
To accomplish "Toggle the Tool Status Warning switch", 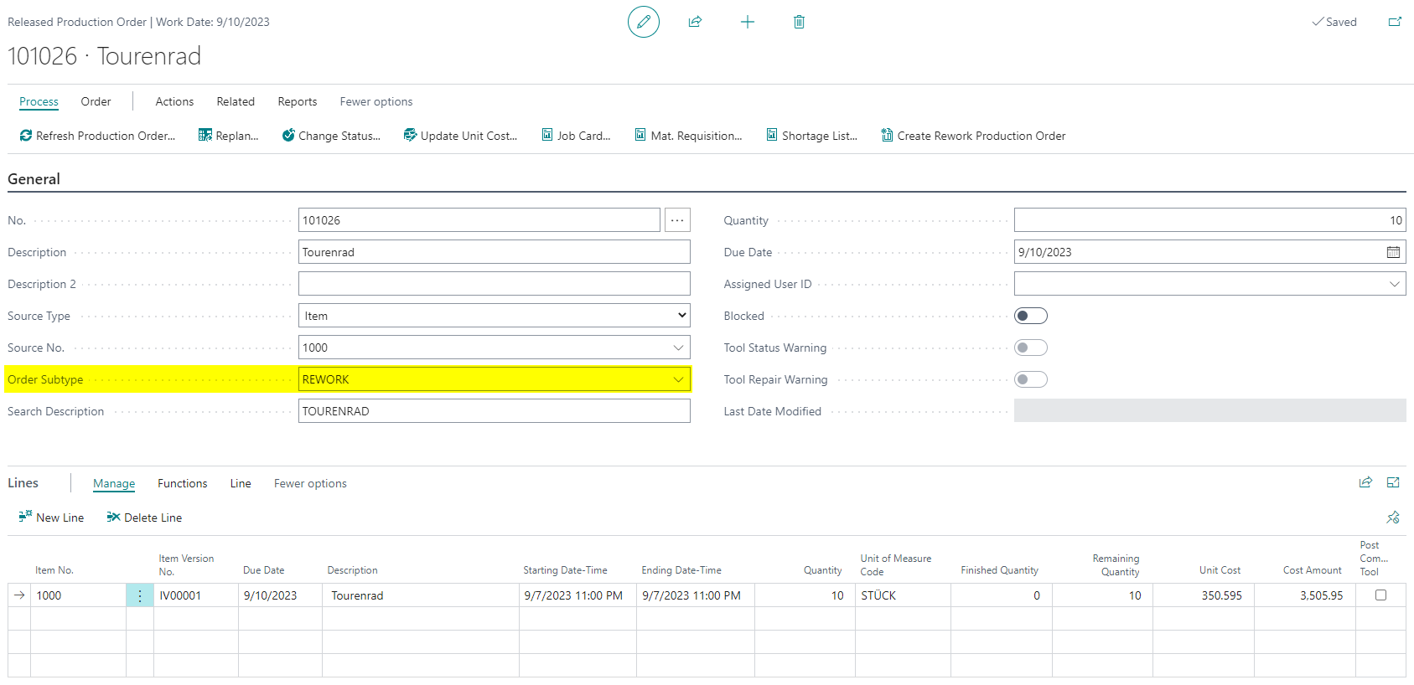I will pyautogui.click(x=1031, y=348).
